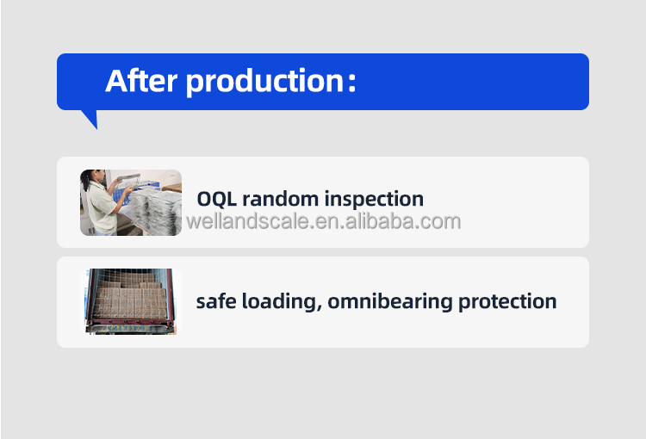Viewport: 646px width, 439px height.
Task: Click the stacked wrapped products in photo
Action: click(157, 211)
